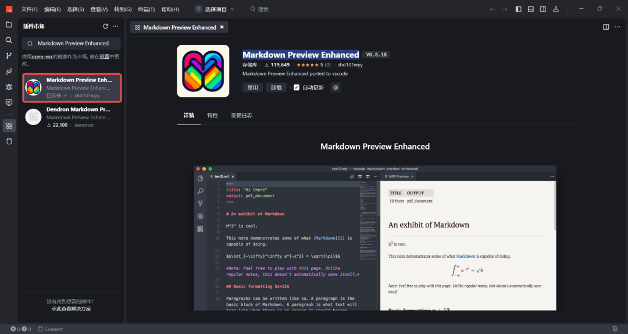Select Dendron Markdown Preview plugin in list
The image size is (628, 334).
[72, 117]
